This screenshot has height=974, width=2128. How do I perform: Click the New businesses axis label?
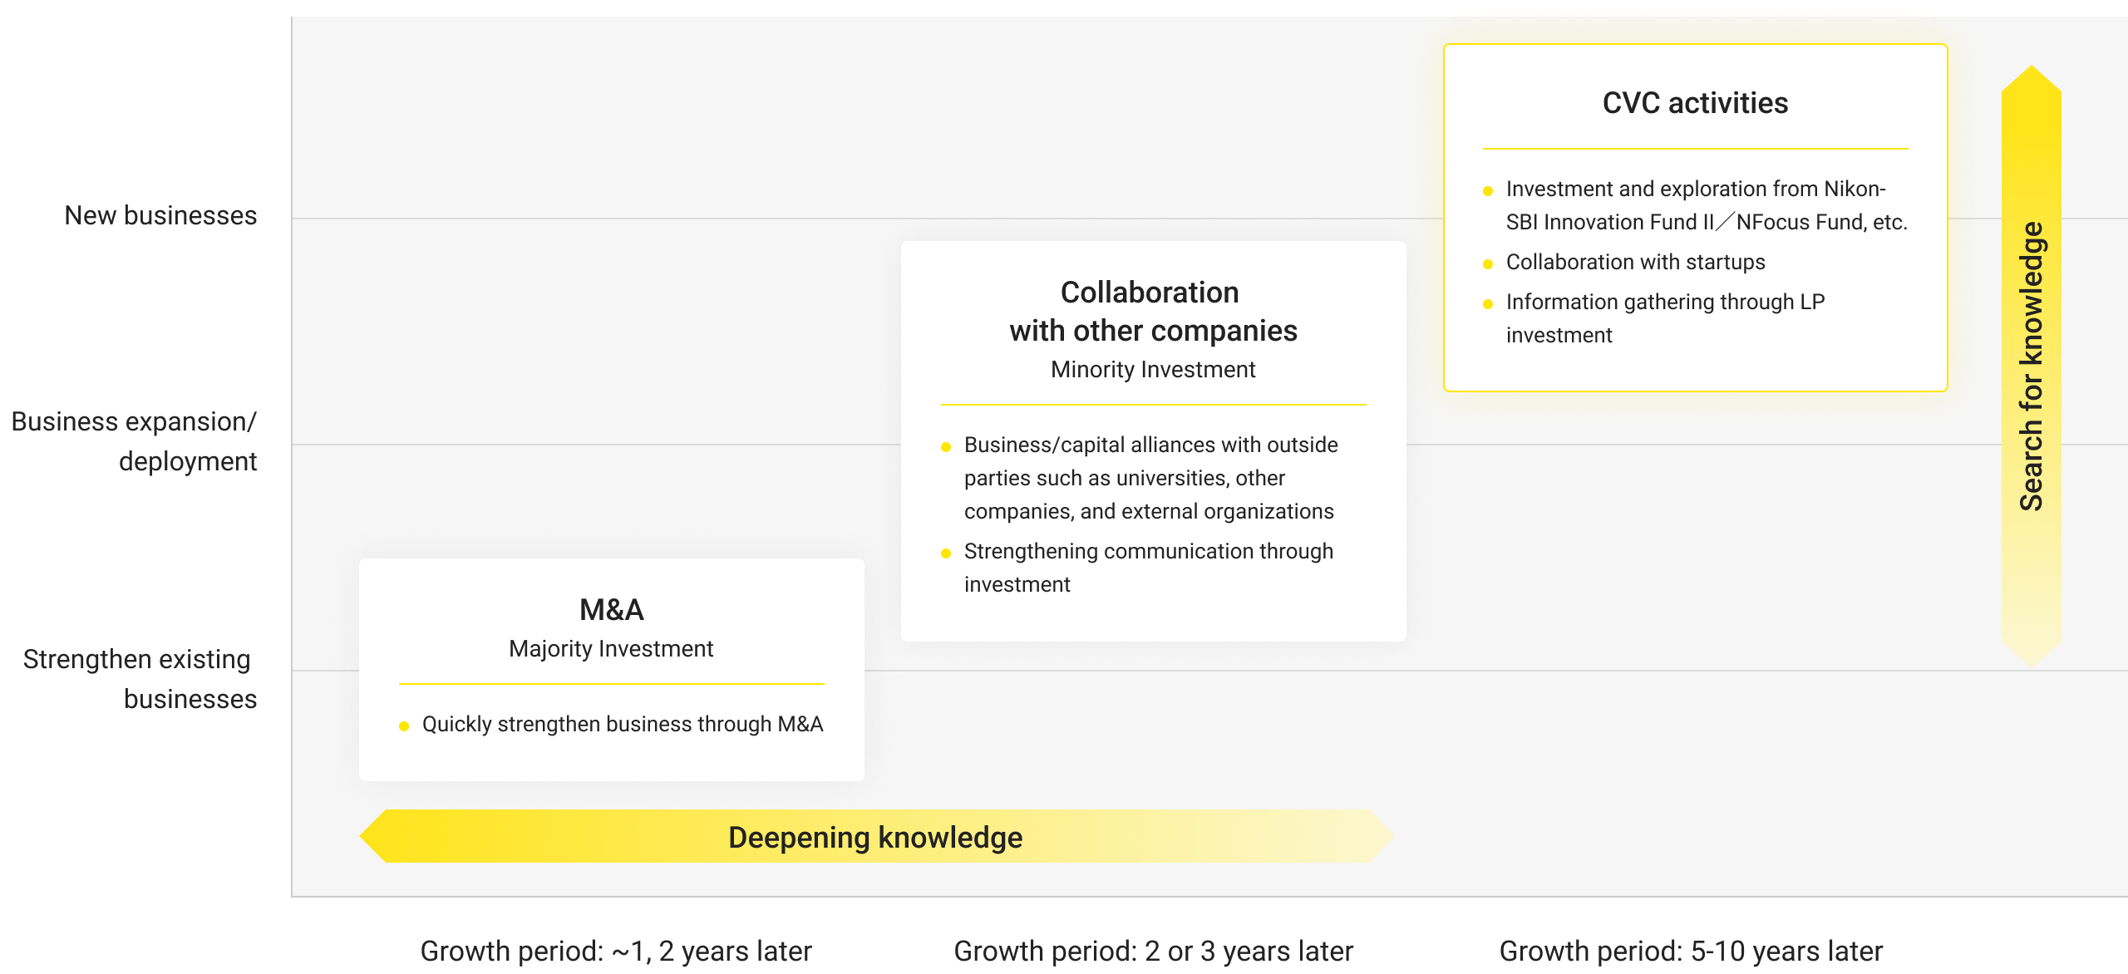pyautogui.click(x=160, y=216)
